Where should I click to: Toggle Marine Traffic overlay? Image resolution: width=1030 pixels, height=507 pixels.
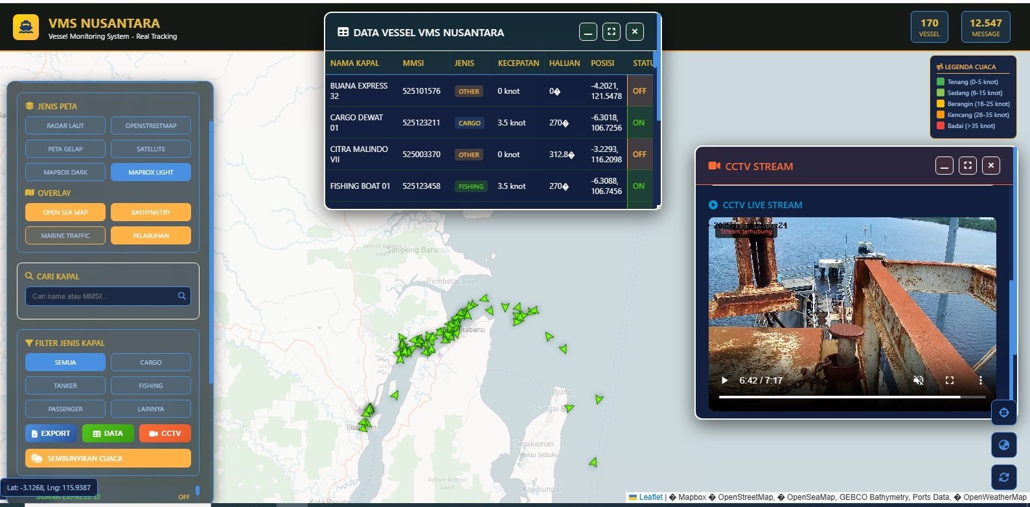pyautogui.click(x=65, y=235)
